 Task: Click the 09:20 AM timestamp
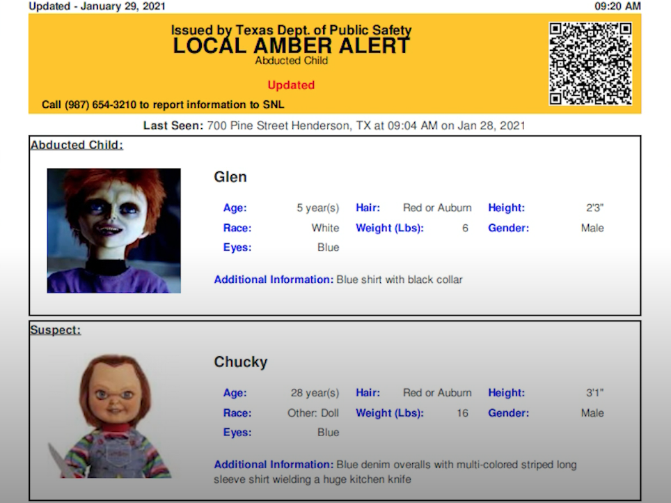tap(617, 6)
